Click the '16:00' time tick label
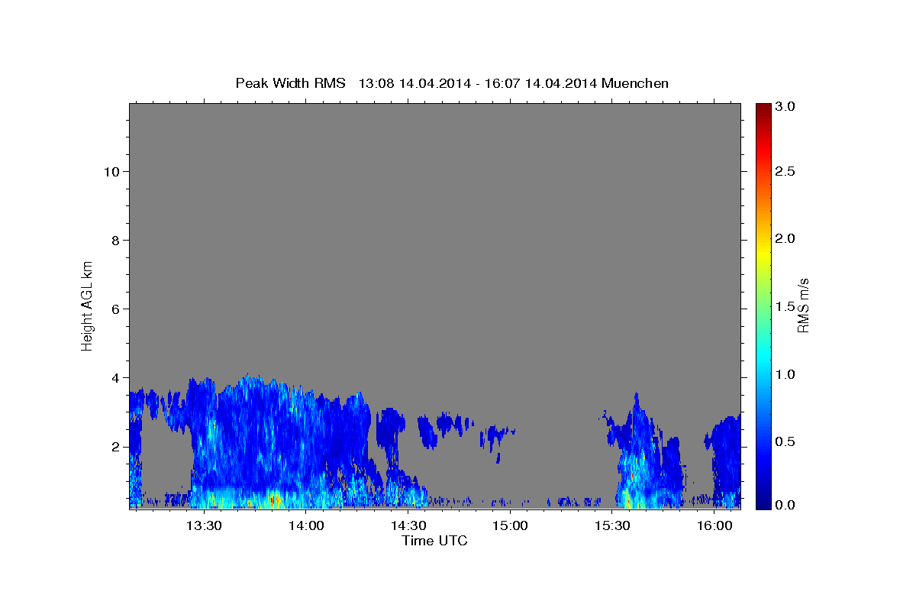Image resolution: width=916 pixels, height=611 pixels. (714, 525)
